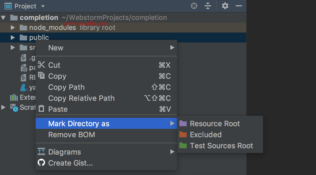Screen dimensions: 316x175
Task: Select Create Gist... menu entry
Action: (106, 163)
